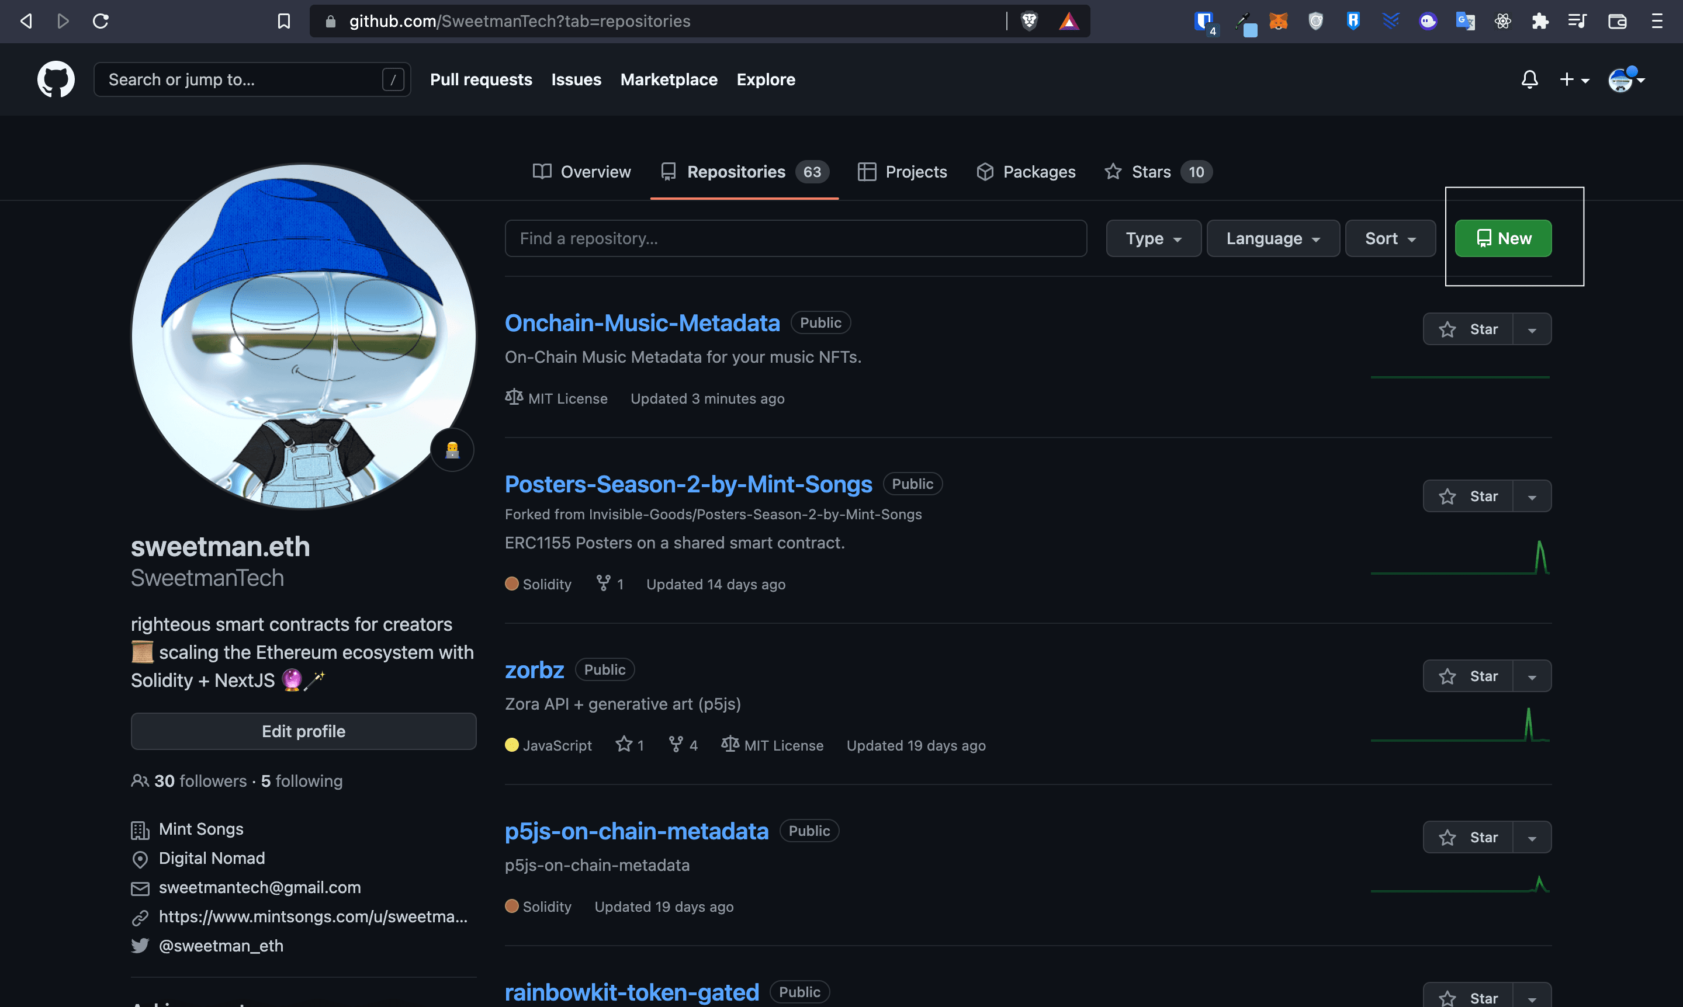
Task: Click the Edit profile button
Action: pyautogui.click(x=303, y=731)
